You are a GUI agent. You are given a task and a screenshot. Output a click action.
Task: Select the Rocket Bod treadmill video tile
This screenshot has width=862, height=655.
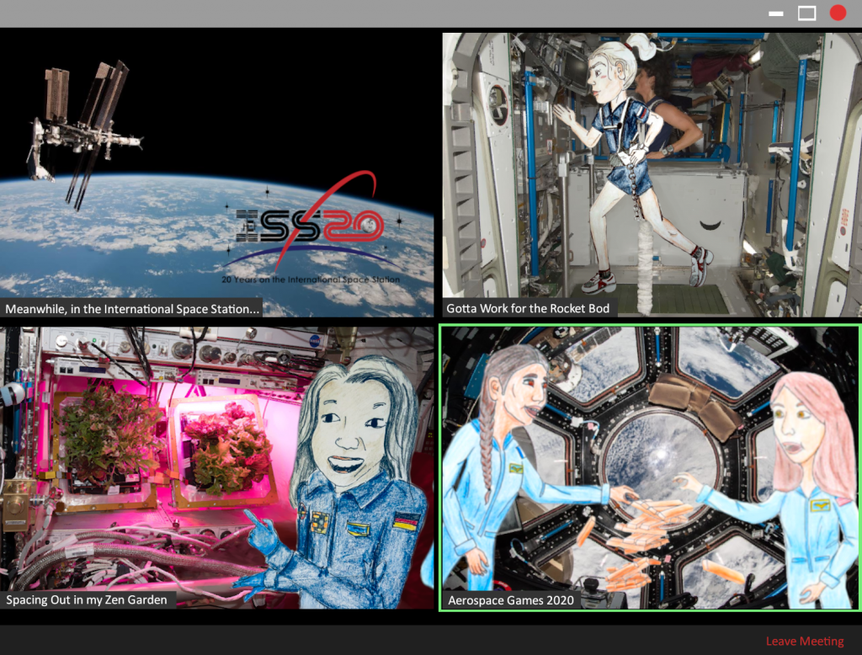(652, 174)
